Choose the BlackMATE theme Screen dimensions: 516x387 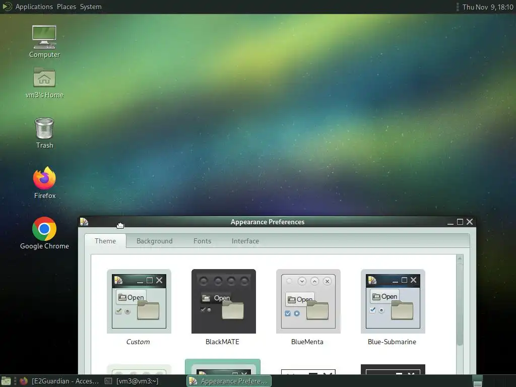click(x=223, y=301)
